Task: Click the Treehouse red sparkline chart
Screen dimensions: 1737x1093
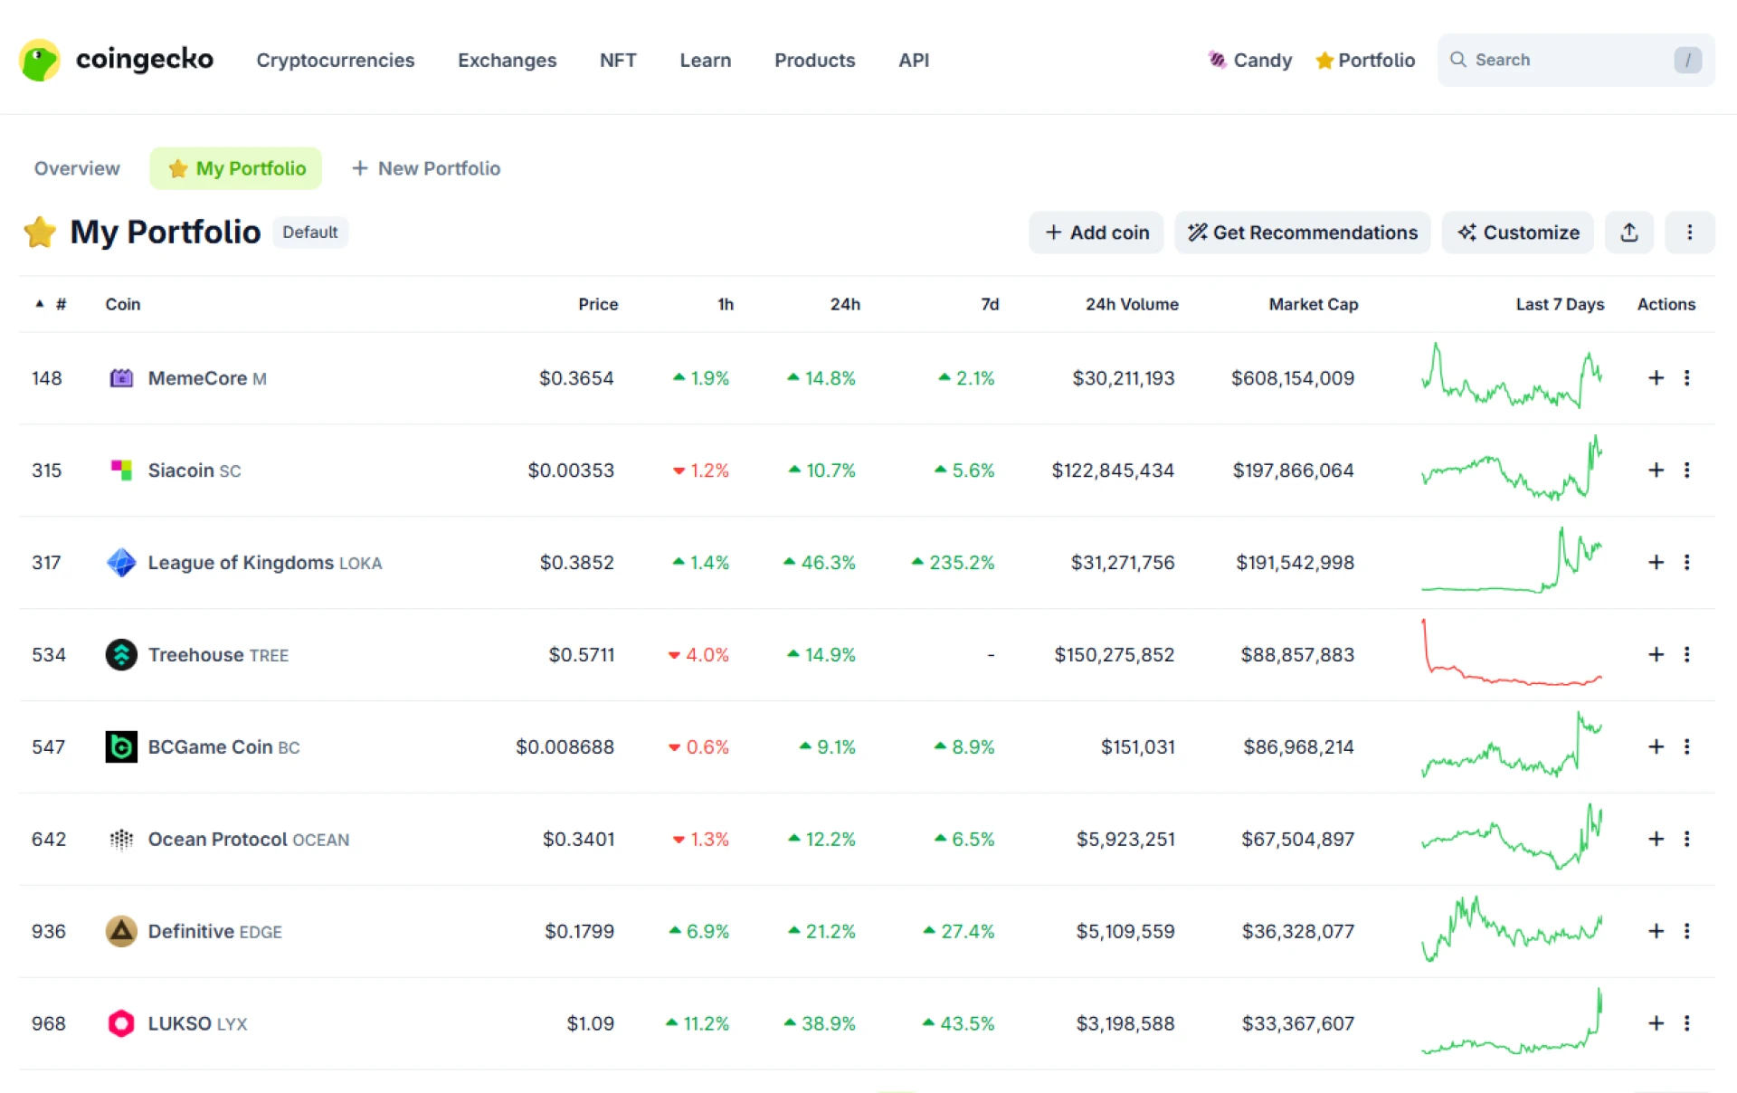Action: click(1511, 654)
